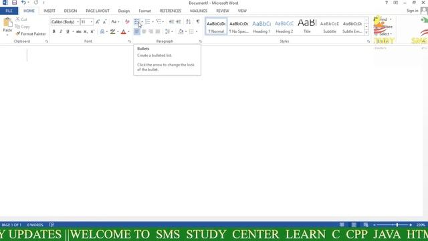Open the Font dialog launcher

coord(129,42)
